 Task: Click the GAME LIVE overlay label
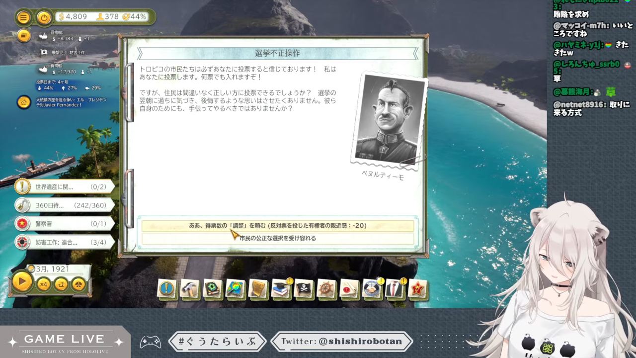pos(65,340)
